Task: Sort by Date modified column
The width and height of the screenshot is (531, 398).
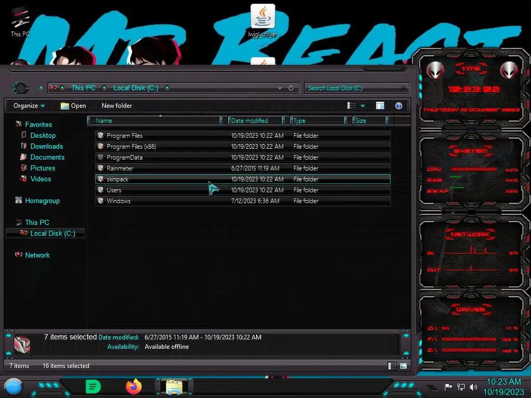Action: [256, 120]
